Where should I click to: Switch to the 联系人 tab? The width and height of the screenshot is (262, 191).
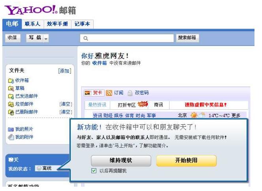point(32,24)
